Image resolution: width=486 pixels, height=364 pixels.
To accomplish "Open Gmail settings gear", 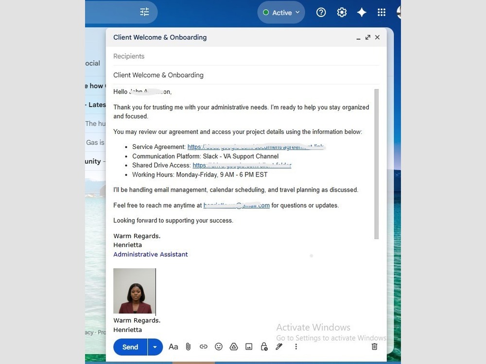I will [342, 13].
